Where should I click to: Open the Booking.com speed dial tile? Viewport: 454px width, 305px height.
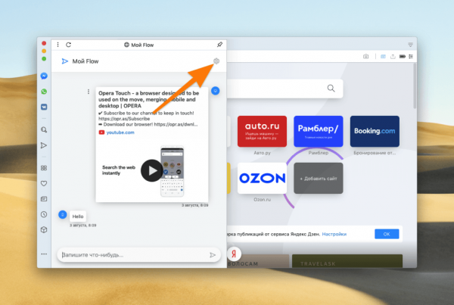pyautogui.click(x=375, y=131)
